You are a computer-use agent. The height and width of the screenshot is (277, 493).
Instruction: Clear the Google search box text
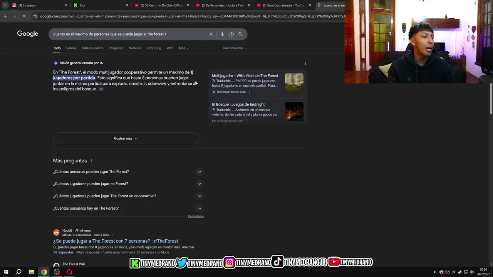pos(211,34)
